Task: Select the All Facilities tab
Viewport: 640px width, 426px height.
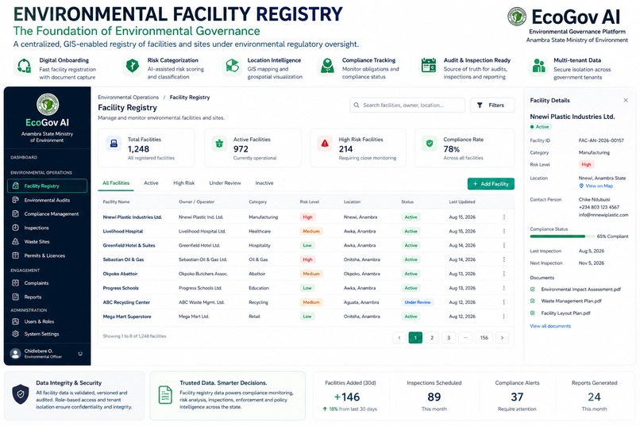Action: (x=116, y=183)
